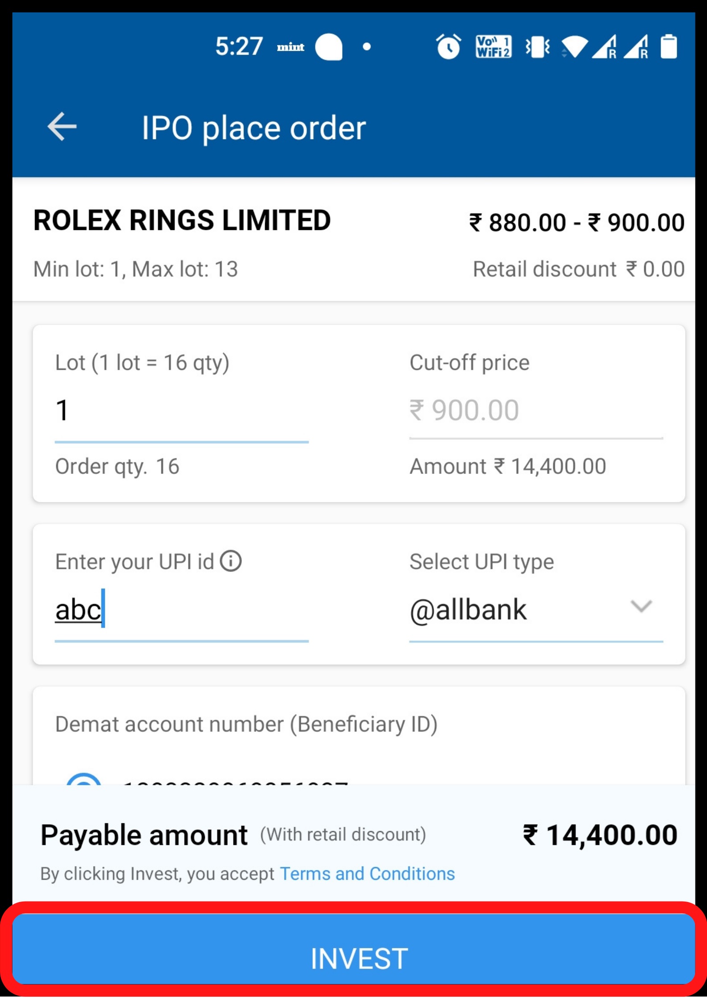707x1000 pixels.
Task: Tap the UPI id info icon
Action: [231, 561]
